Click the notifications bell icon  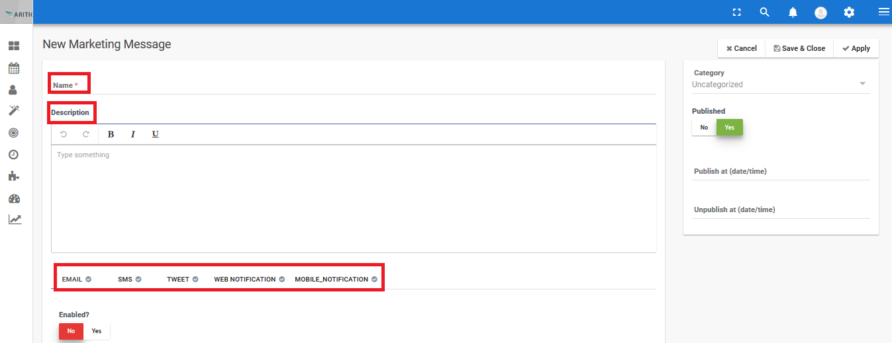793,12
